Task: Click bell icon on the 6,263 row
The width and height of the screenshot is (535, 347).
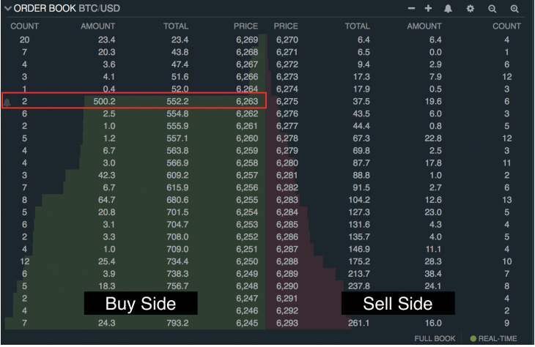Action: 7,102
